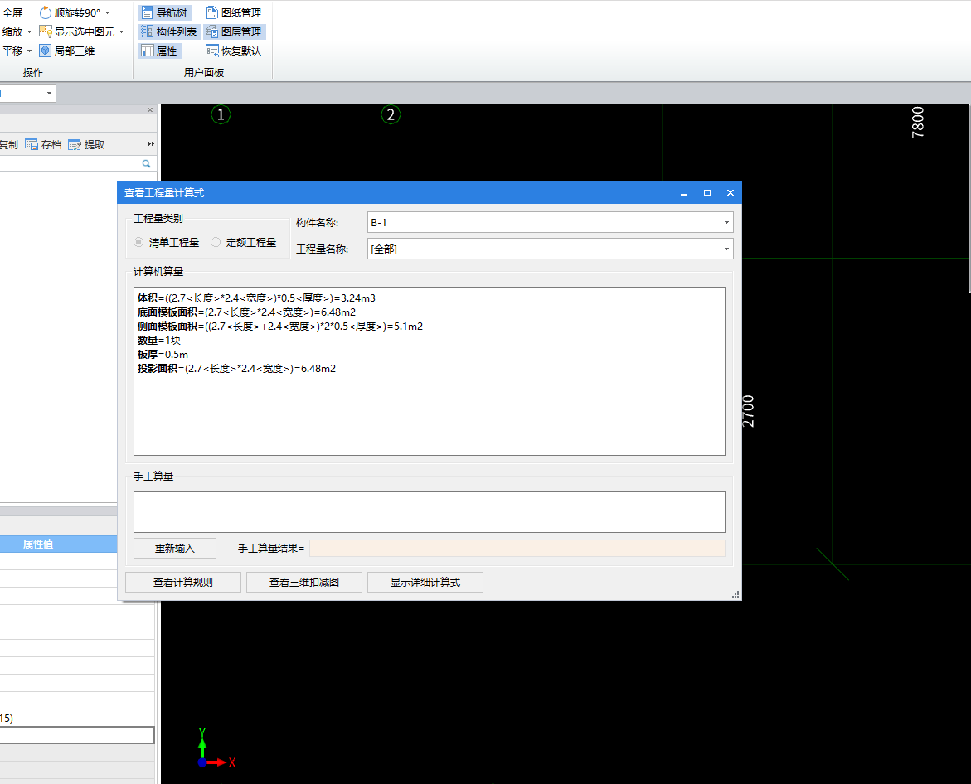
Task: Click 查看计算规则 button
Action: [x=182, y=583]
